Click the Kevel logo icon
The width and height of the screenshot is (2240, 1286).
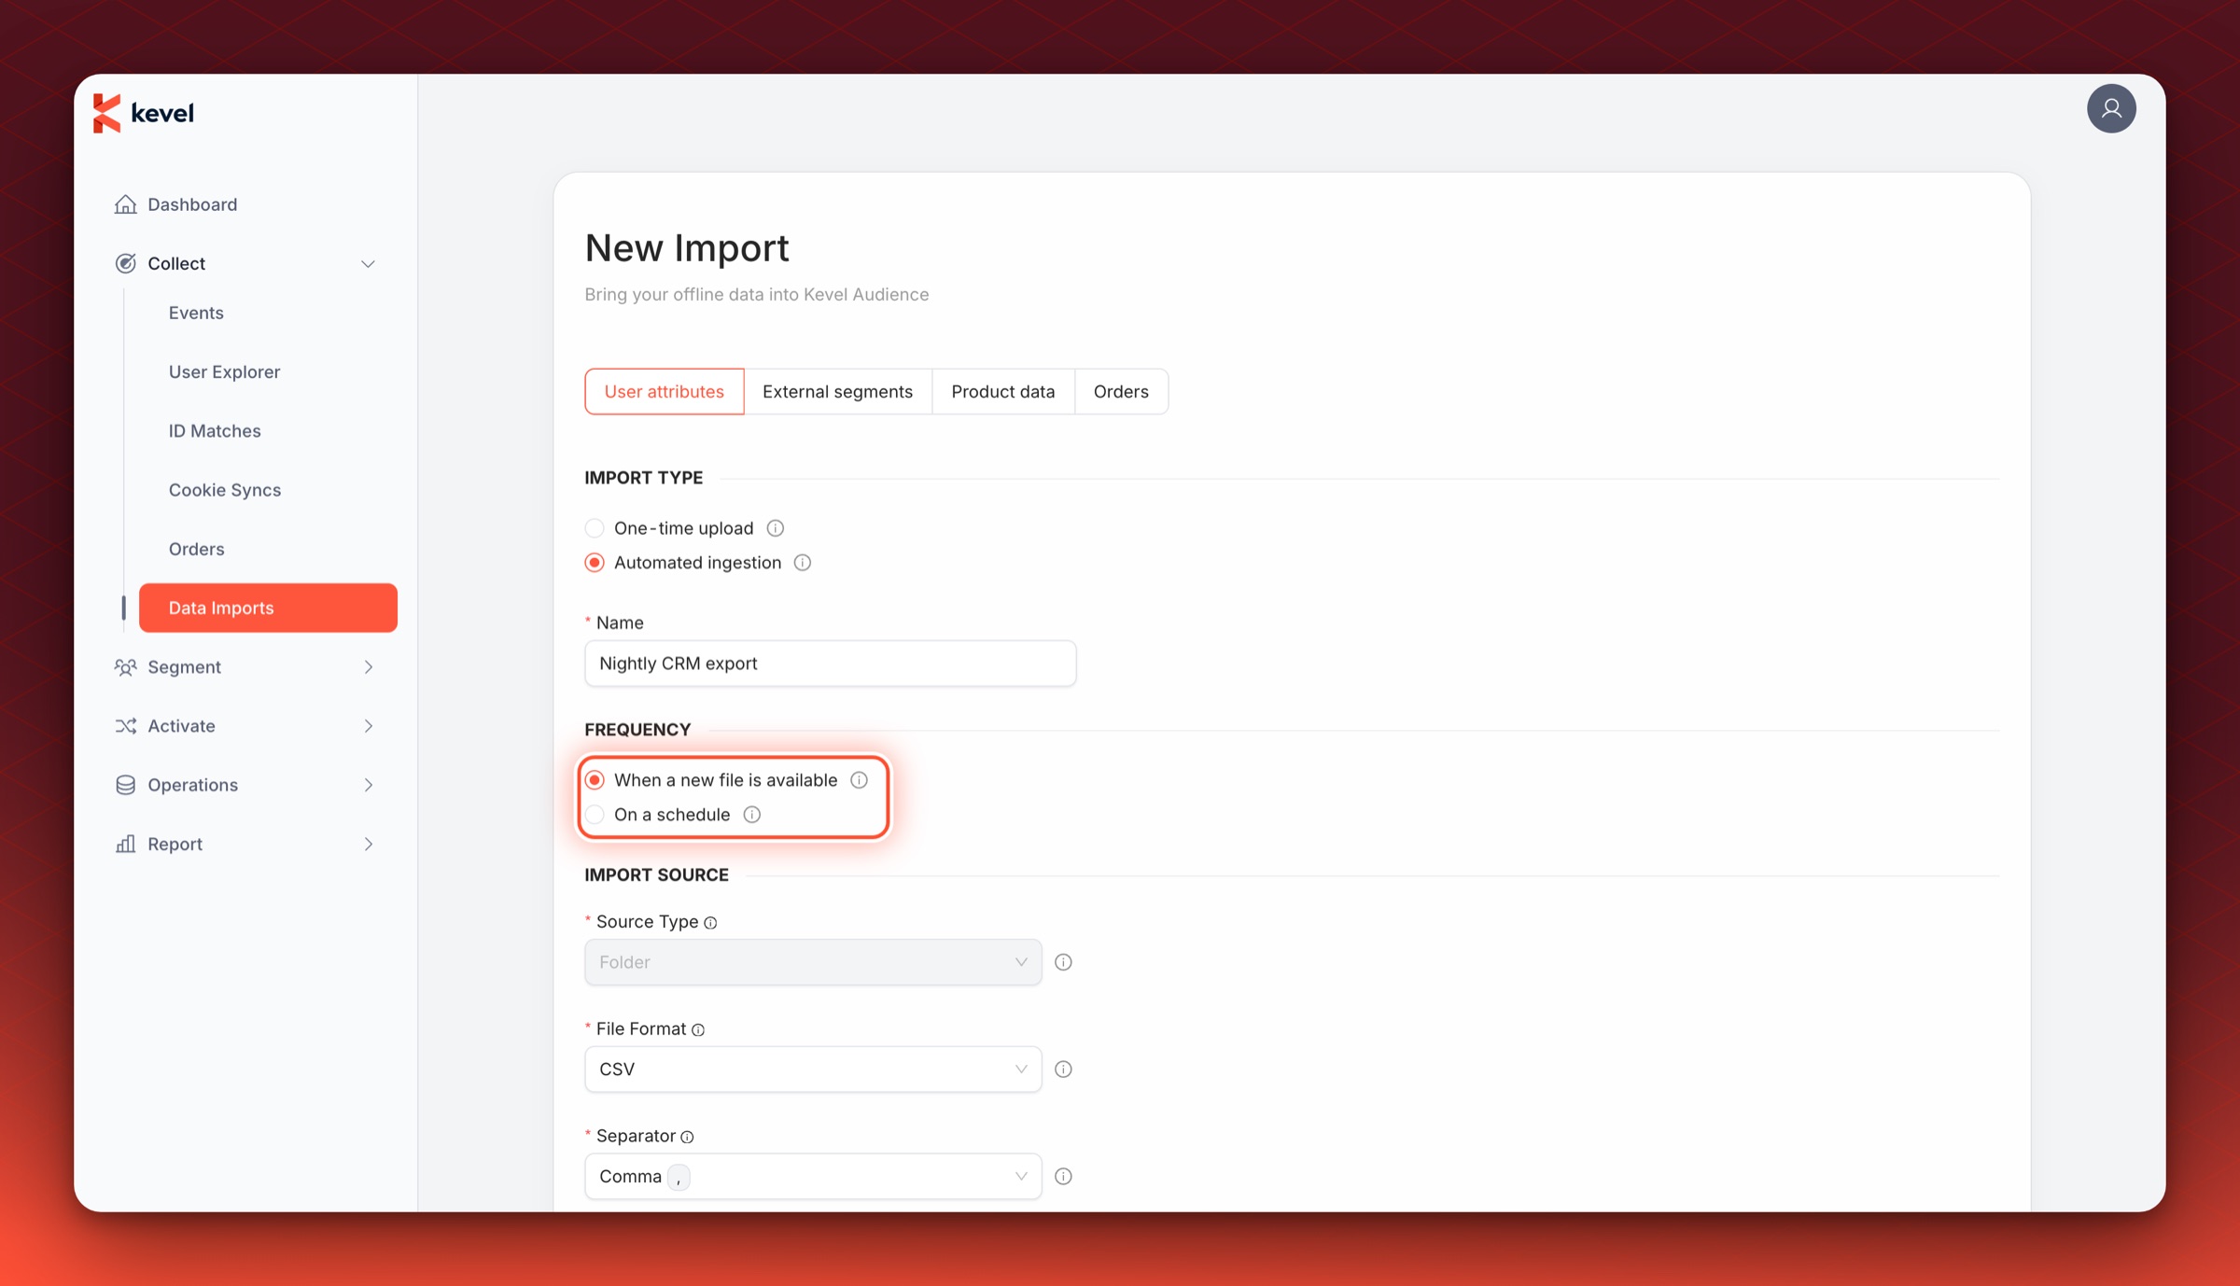point(106,113)
